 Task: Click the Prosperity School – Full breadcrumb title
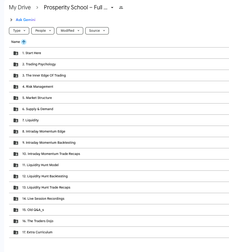coord(75,7)
